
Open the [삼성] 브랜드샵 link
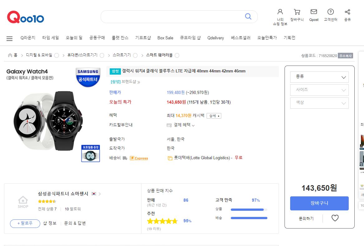pos(125,82)
